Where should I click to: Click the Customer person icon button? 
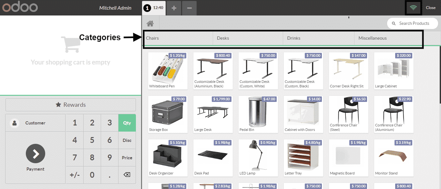click(x=15, y=123)
